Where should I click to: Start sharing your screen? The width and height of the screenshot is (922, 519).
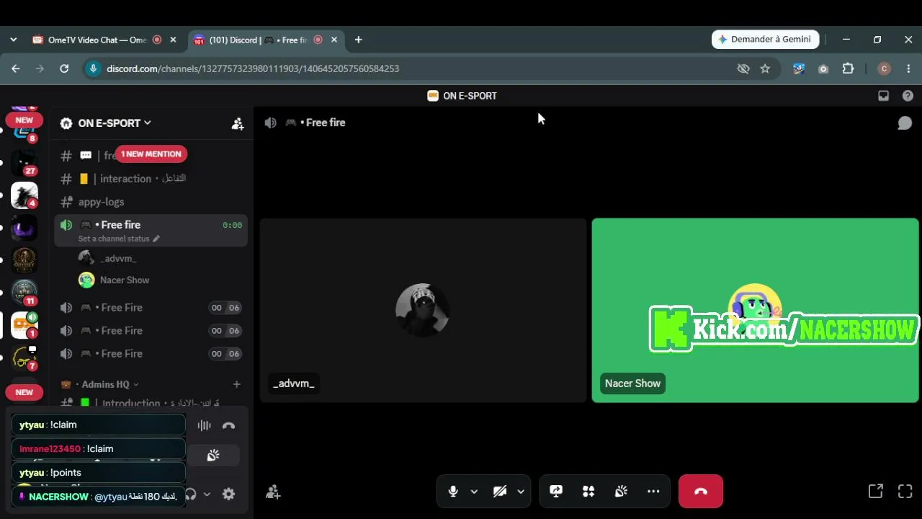(556, 492)
